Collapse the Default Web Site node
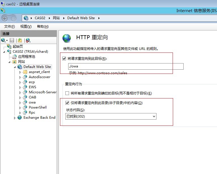Image resolution: width=217 pixels, height=174 pixels. click(15, 67)
